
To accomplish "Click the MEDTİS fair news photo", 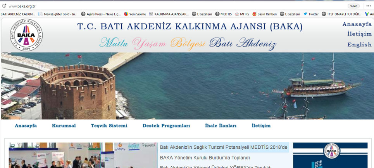I will point(83,155).
